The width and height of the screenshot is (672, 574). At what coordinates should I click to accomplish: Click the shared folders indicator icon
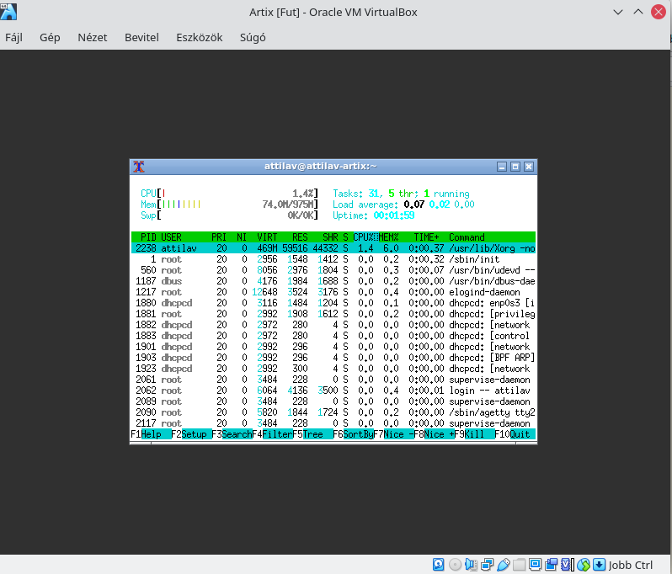(519, 565)
